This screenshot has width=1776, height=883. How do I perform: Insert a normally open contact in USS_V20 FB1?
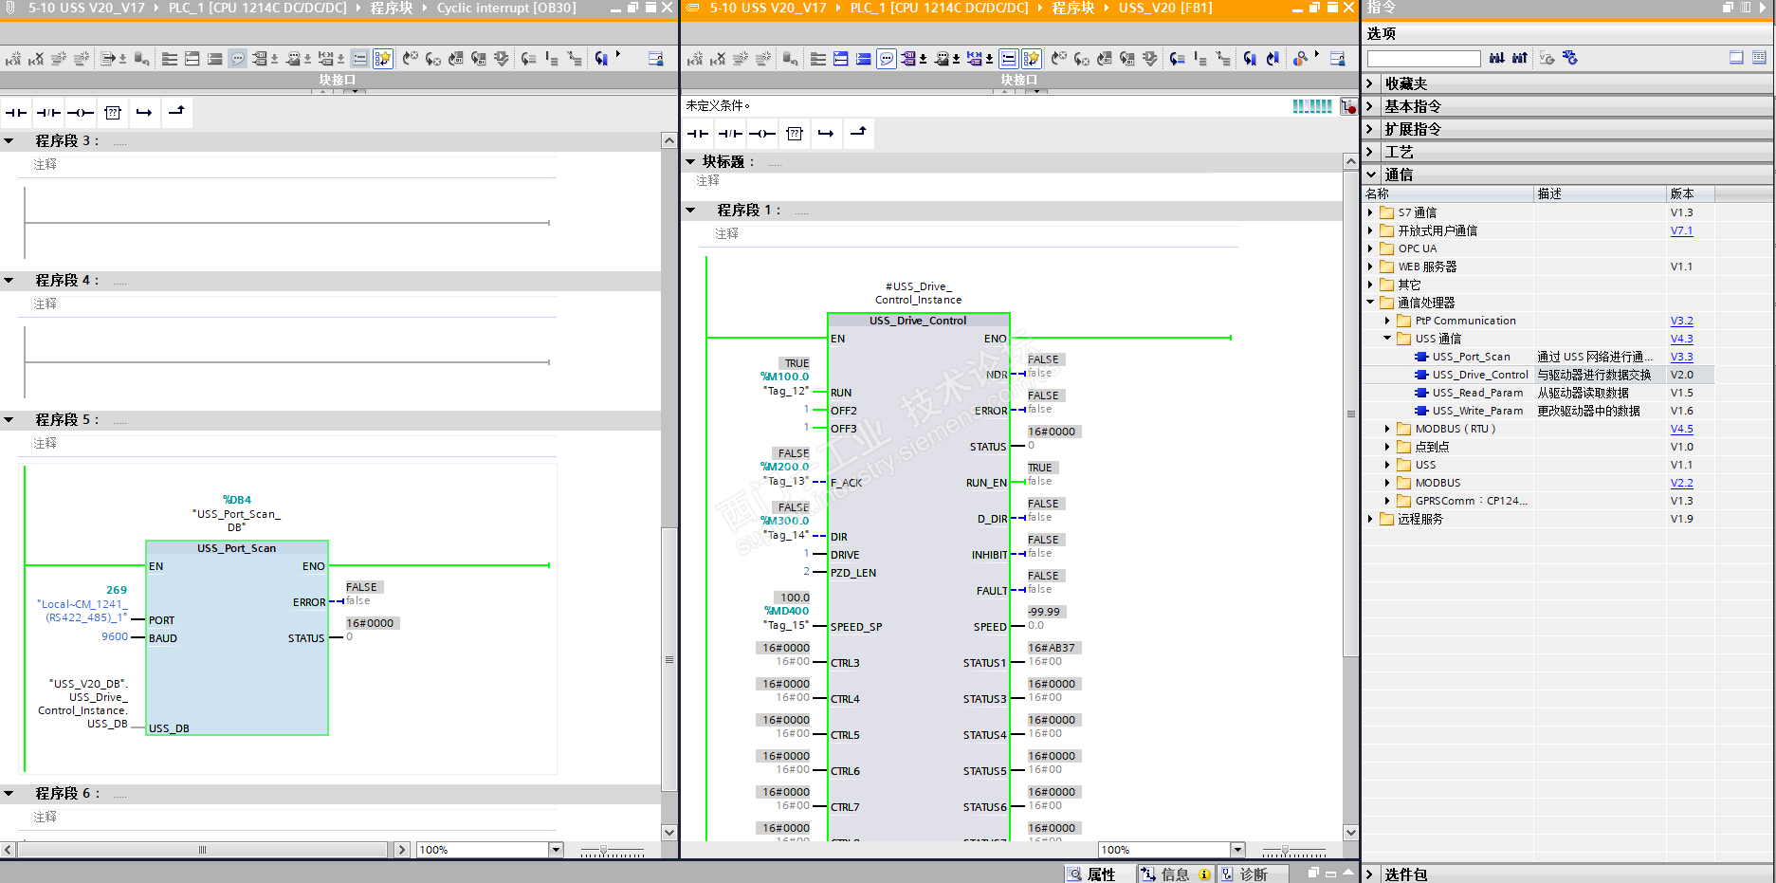698,134
